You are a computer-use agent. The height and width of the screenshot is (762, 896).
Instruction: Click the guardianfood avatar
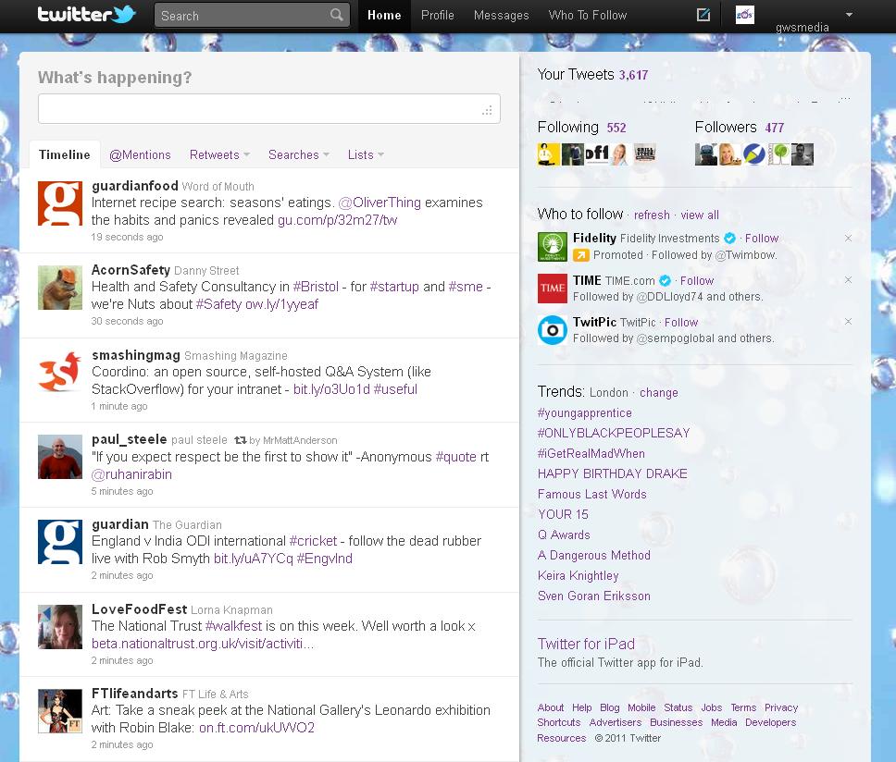click(x=60, y=203)
